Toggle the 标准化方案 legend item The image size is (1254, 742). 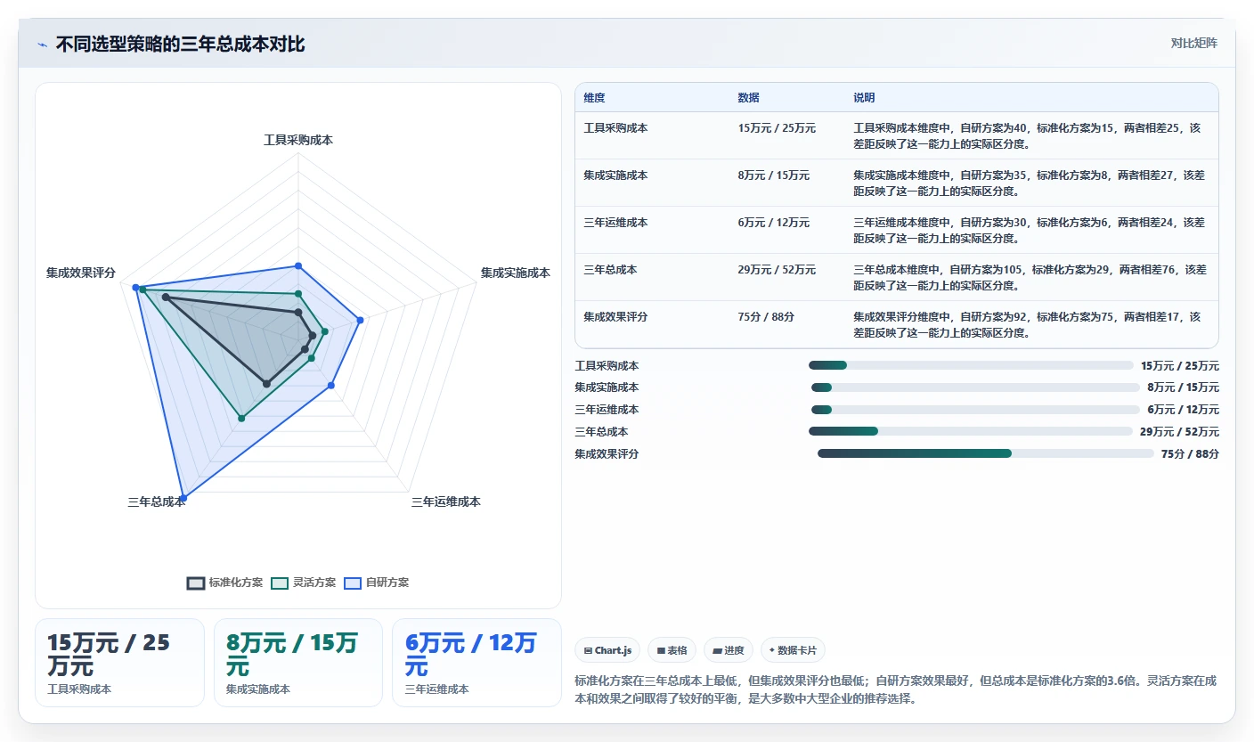click(x=224, y=583)
